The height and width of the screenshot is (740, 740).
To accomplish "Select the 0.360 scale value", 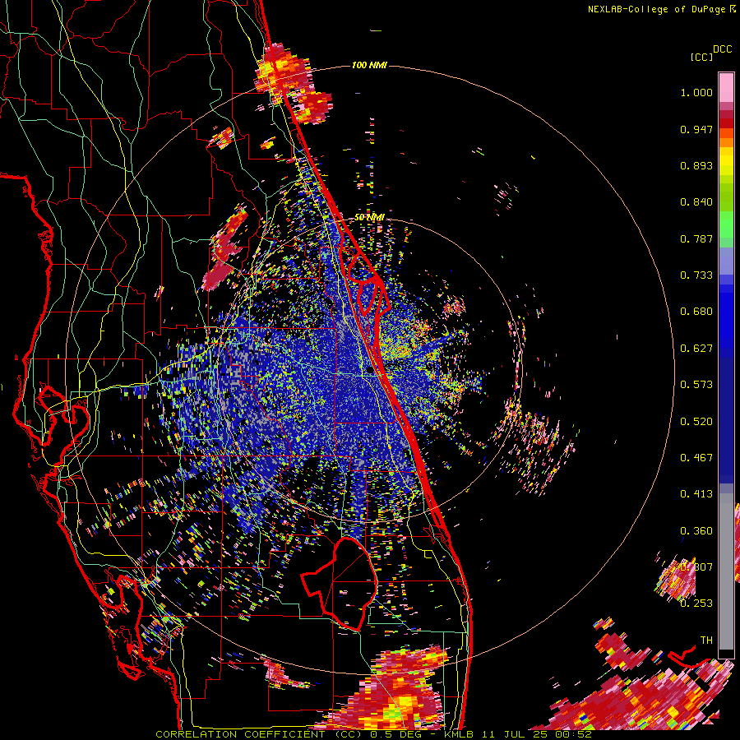I will pos(696,531).
